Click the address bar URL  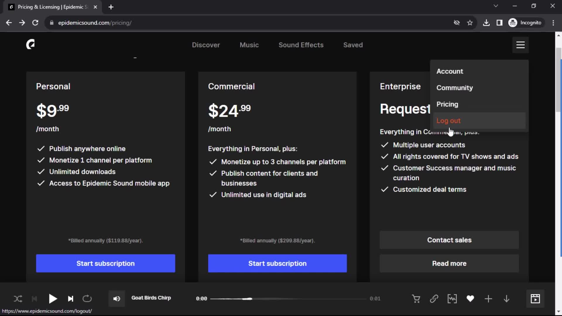(95, 23)
